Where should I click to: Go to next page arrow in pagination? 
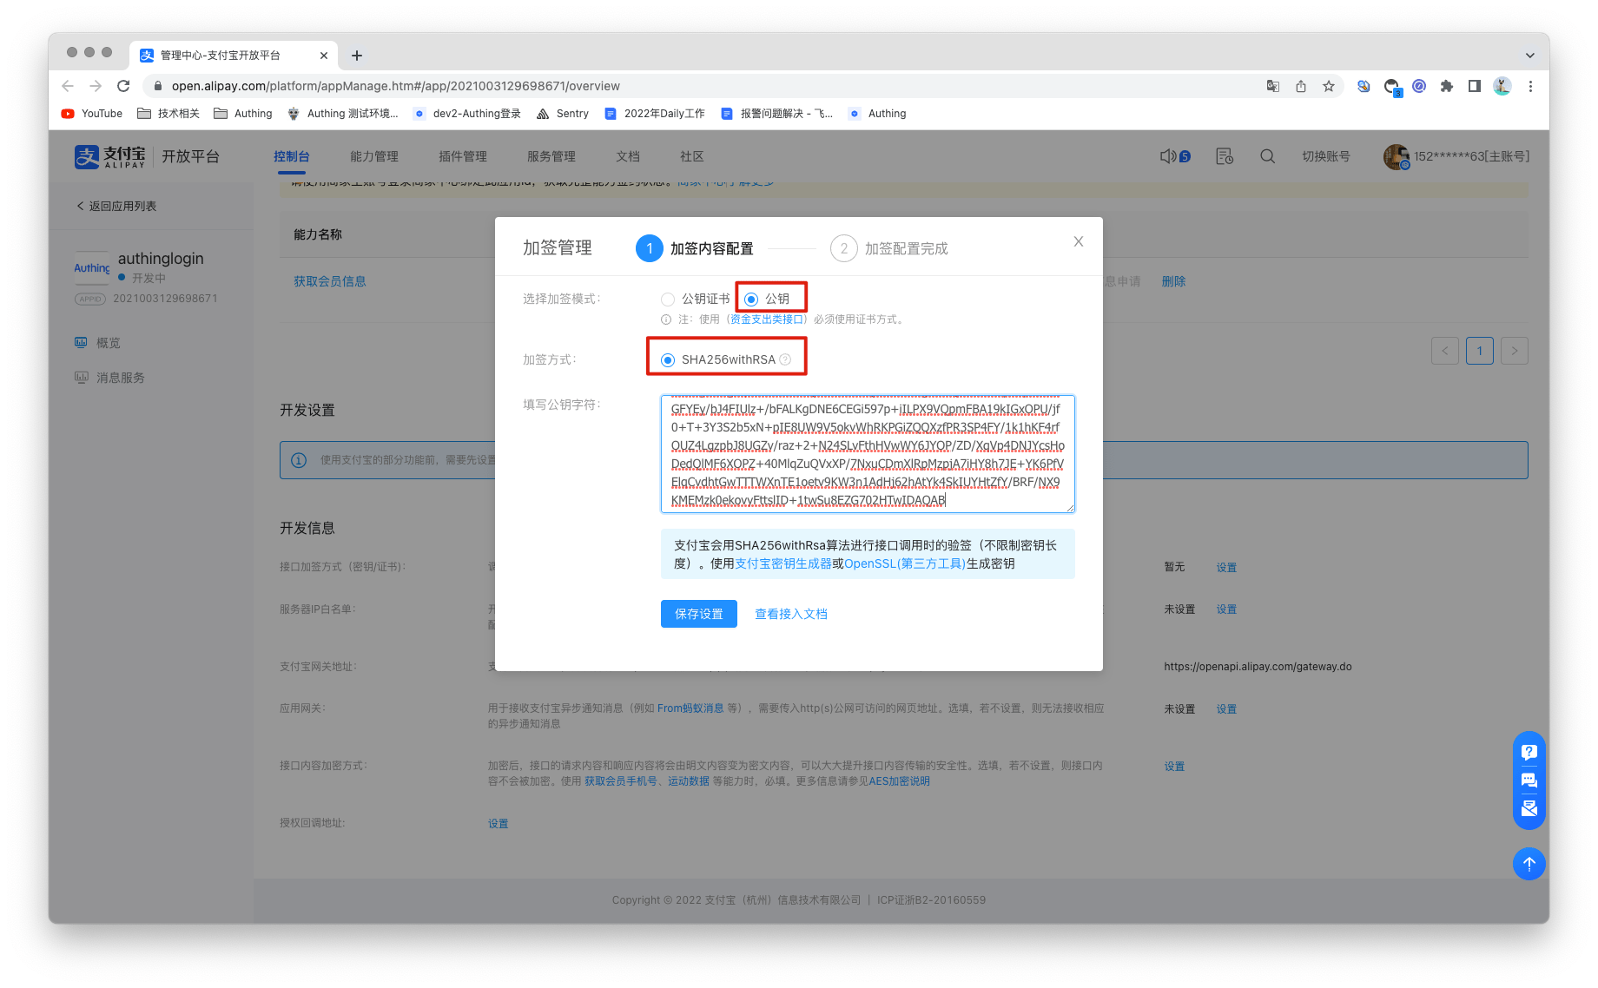pyautogui.click(x=1514, y=351)
